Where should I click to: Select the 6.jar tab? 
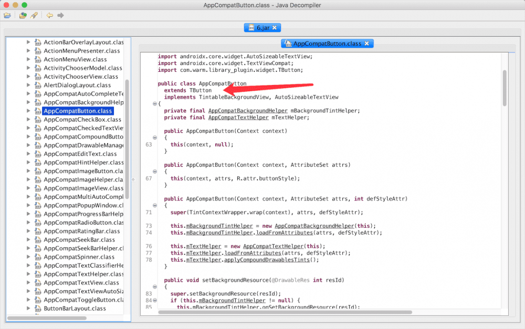coord(262,28)
